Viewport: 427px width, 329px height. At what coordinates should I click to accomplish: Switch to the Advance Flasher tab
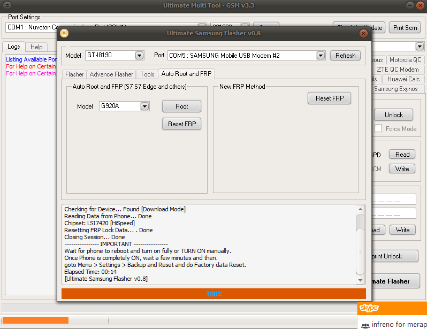coord(111,74)
